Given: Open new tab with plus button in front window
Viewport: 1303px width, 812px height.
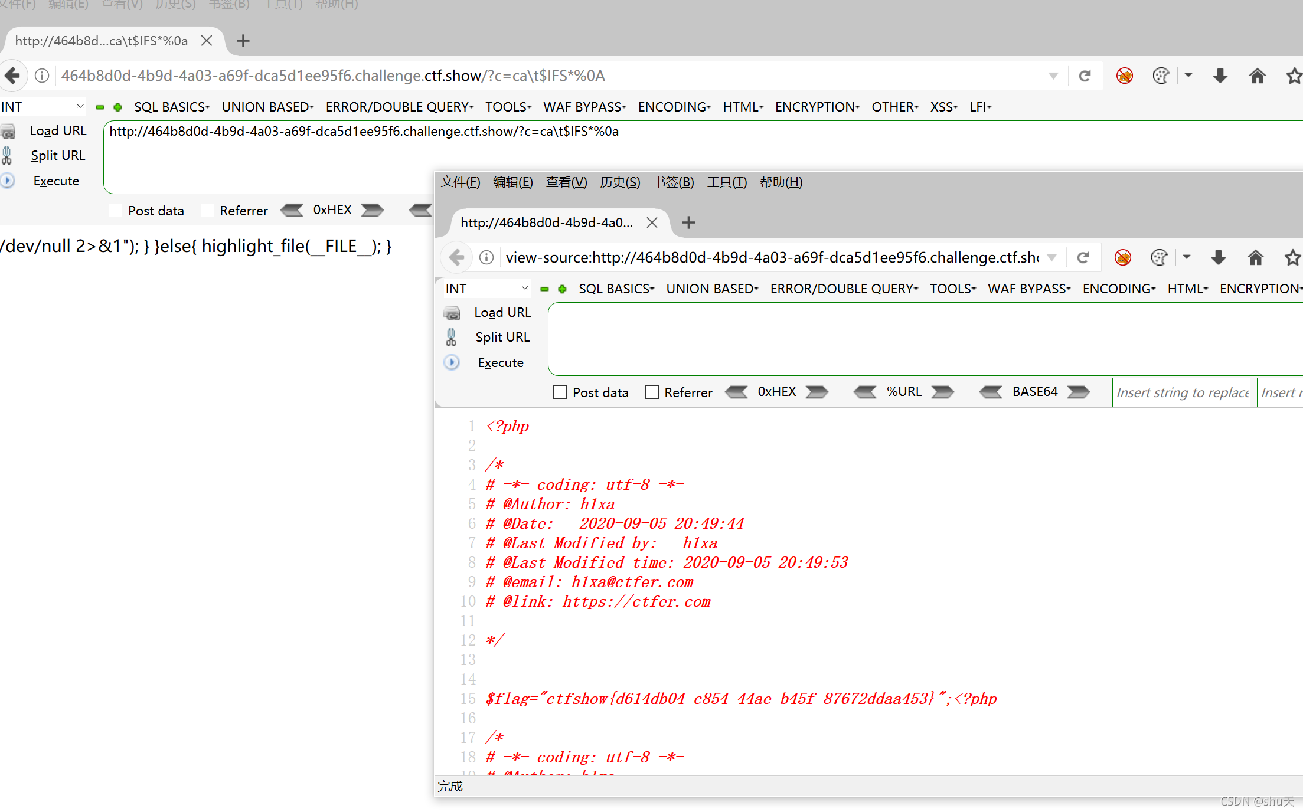Looking at the screenshot, I should [688, 222].
